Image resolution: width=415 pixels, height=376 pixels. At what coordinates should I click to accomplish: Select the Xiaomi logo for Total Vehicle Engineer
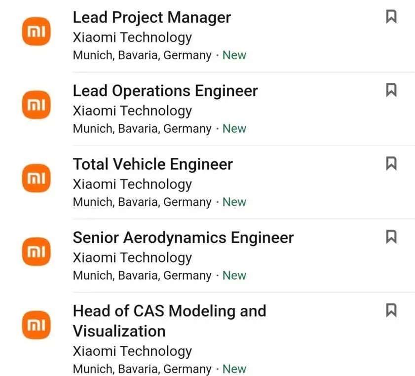(x=36, y=178)
